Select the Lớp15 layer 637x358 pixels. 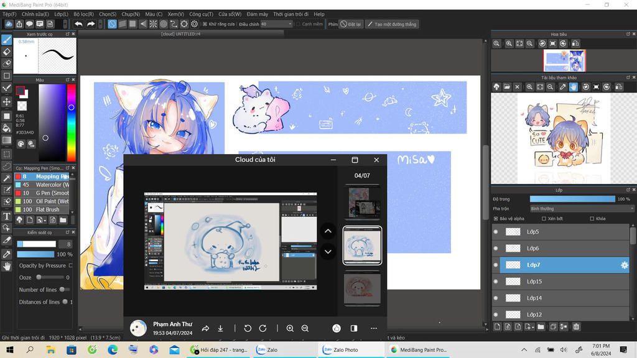point(565,282)
